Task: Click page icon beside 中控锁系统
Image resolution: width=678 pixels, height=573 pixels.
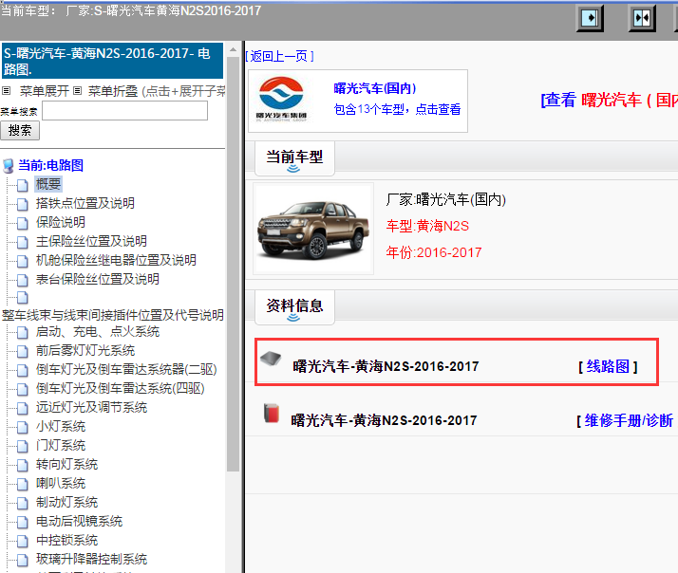Action: [23, 542]
